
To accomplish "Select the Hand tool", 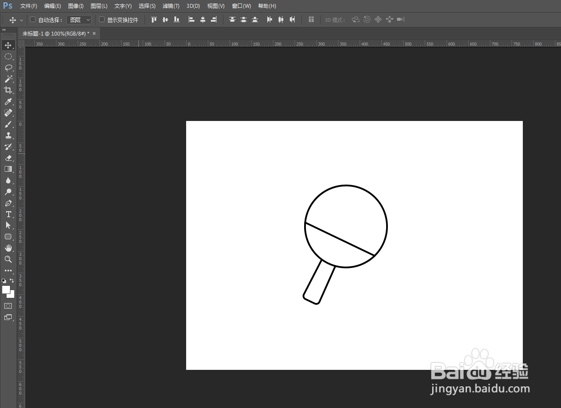I will click(x=8, y=248).
